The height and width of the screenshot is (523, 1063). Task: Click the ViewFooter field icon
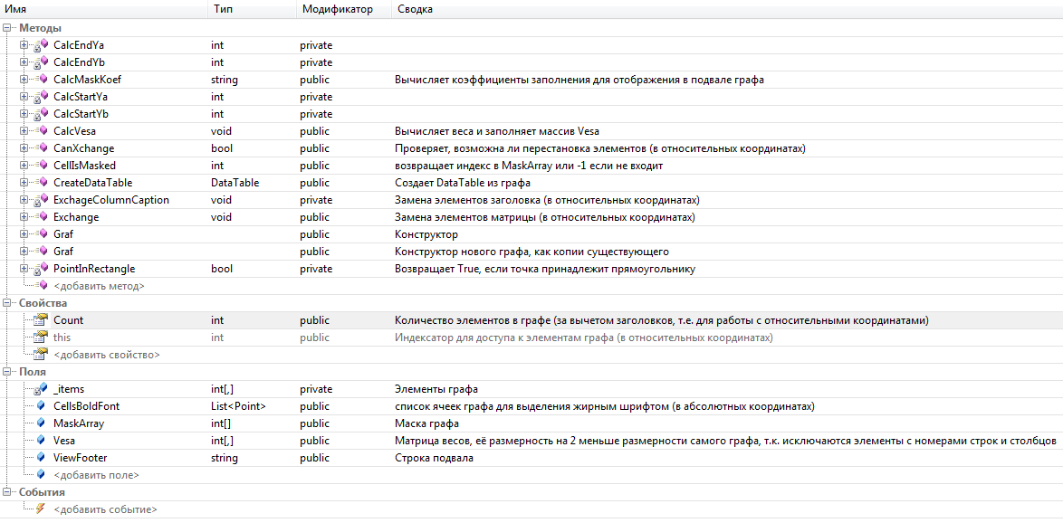pos(42,458)
